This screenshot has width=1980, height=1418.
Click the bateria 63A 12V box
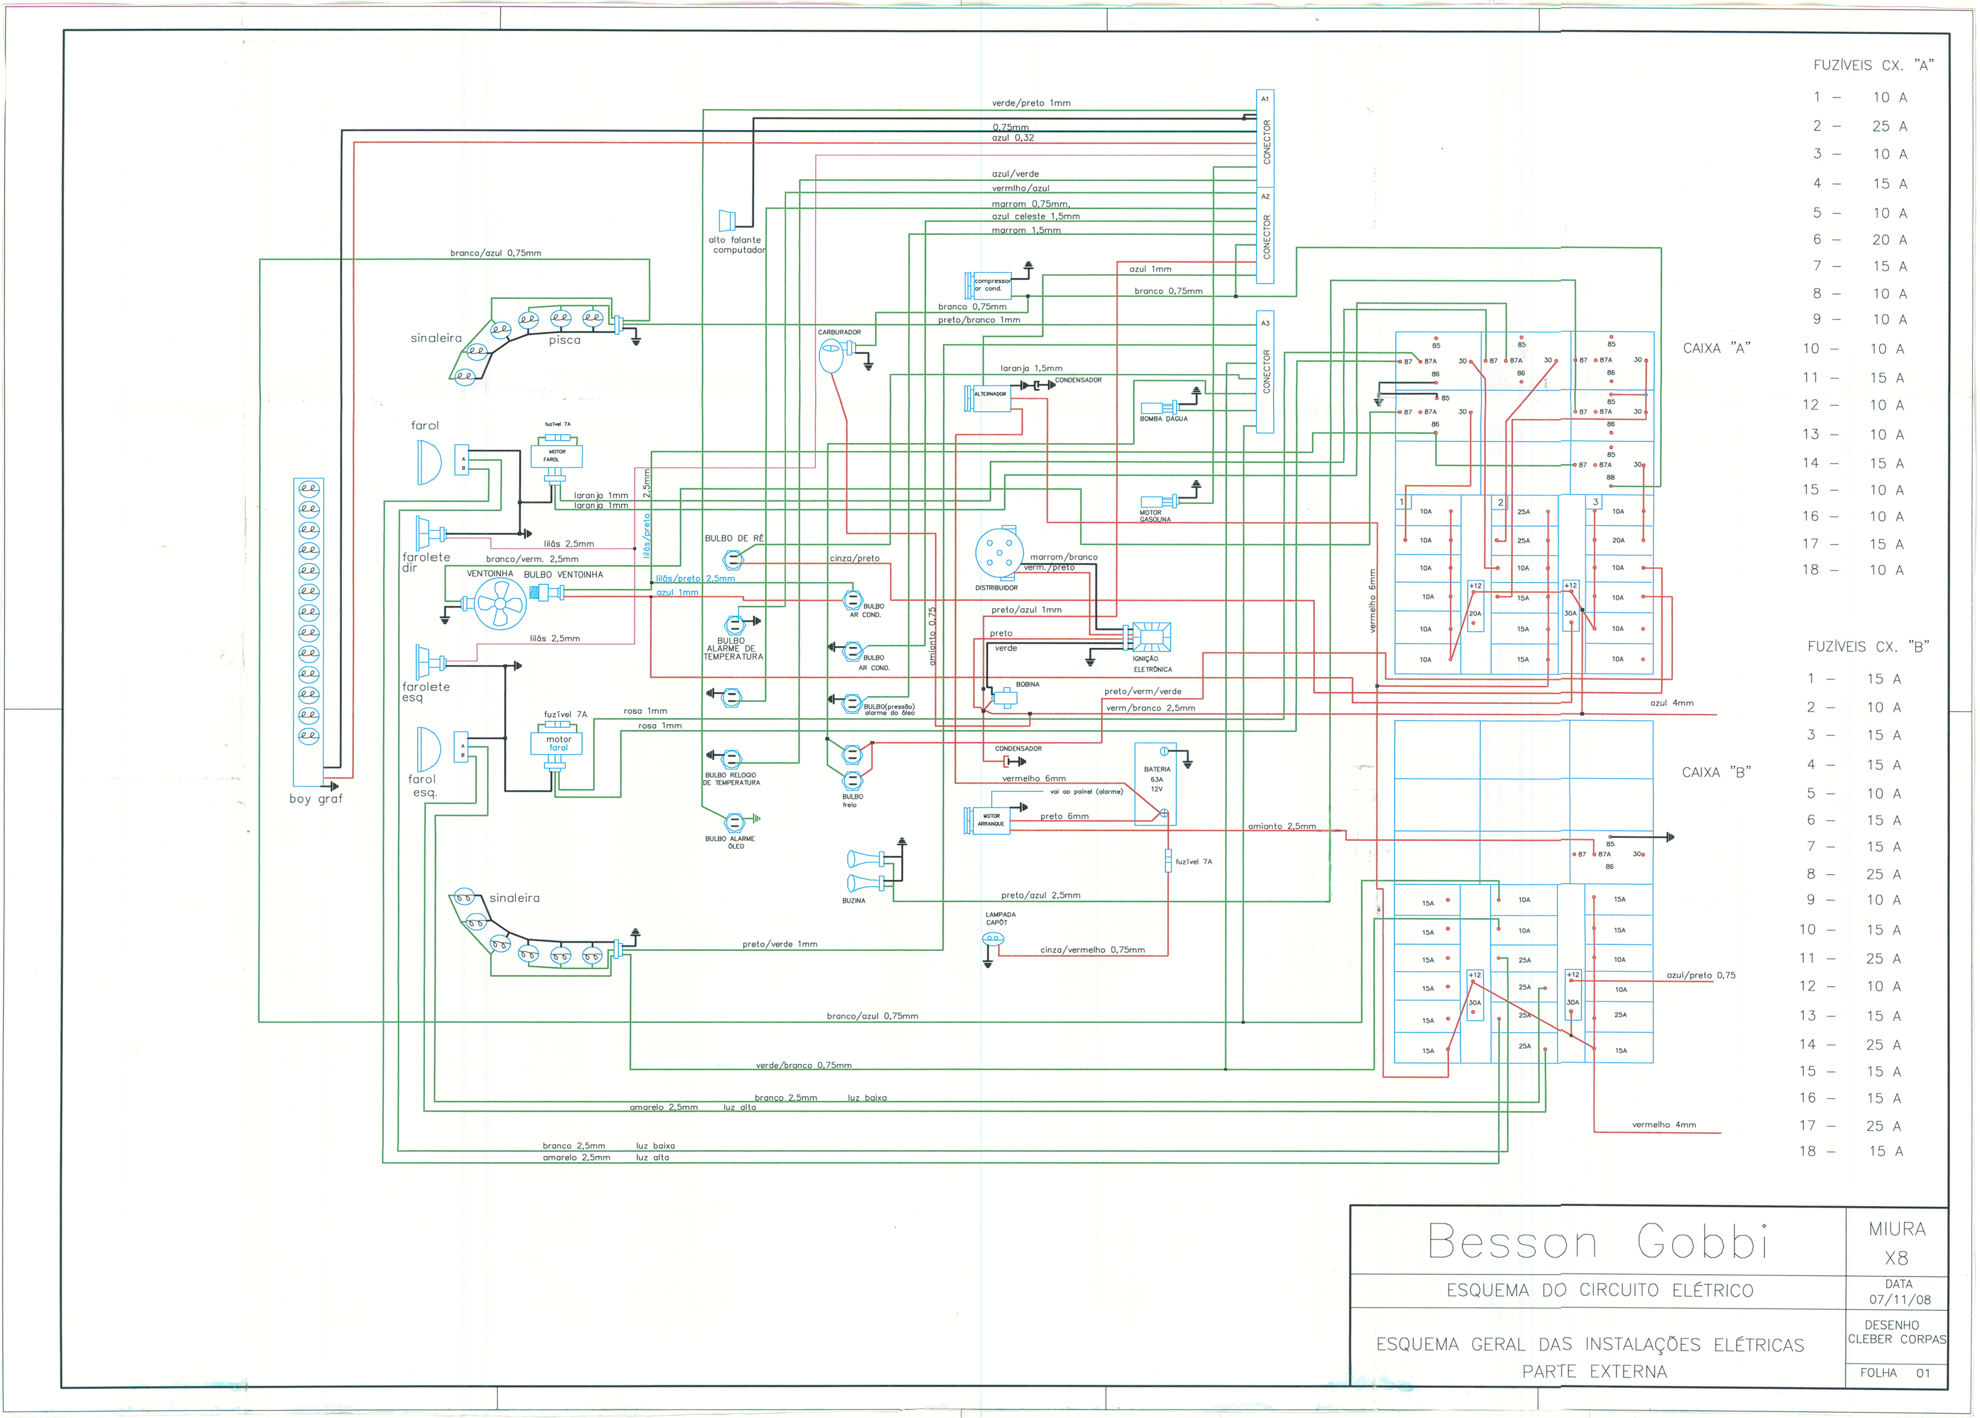1155,783
